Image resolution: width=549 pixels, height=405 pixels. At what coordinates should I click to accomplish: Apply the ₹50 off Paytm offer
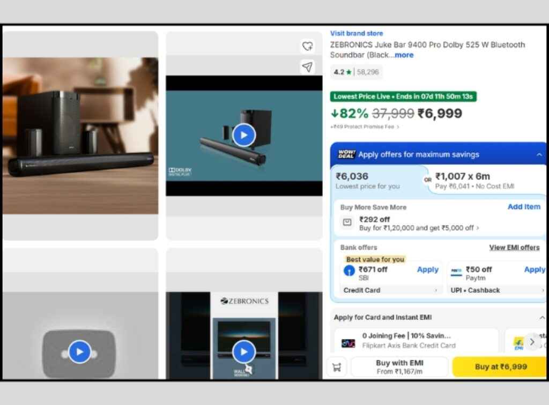pyautogui.click(x=535, y=269)
